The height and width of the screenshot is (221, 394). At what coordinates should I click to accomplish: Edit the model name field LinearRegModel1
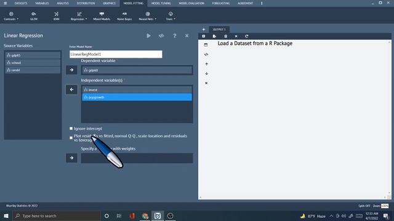[x=116, y=55]
